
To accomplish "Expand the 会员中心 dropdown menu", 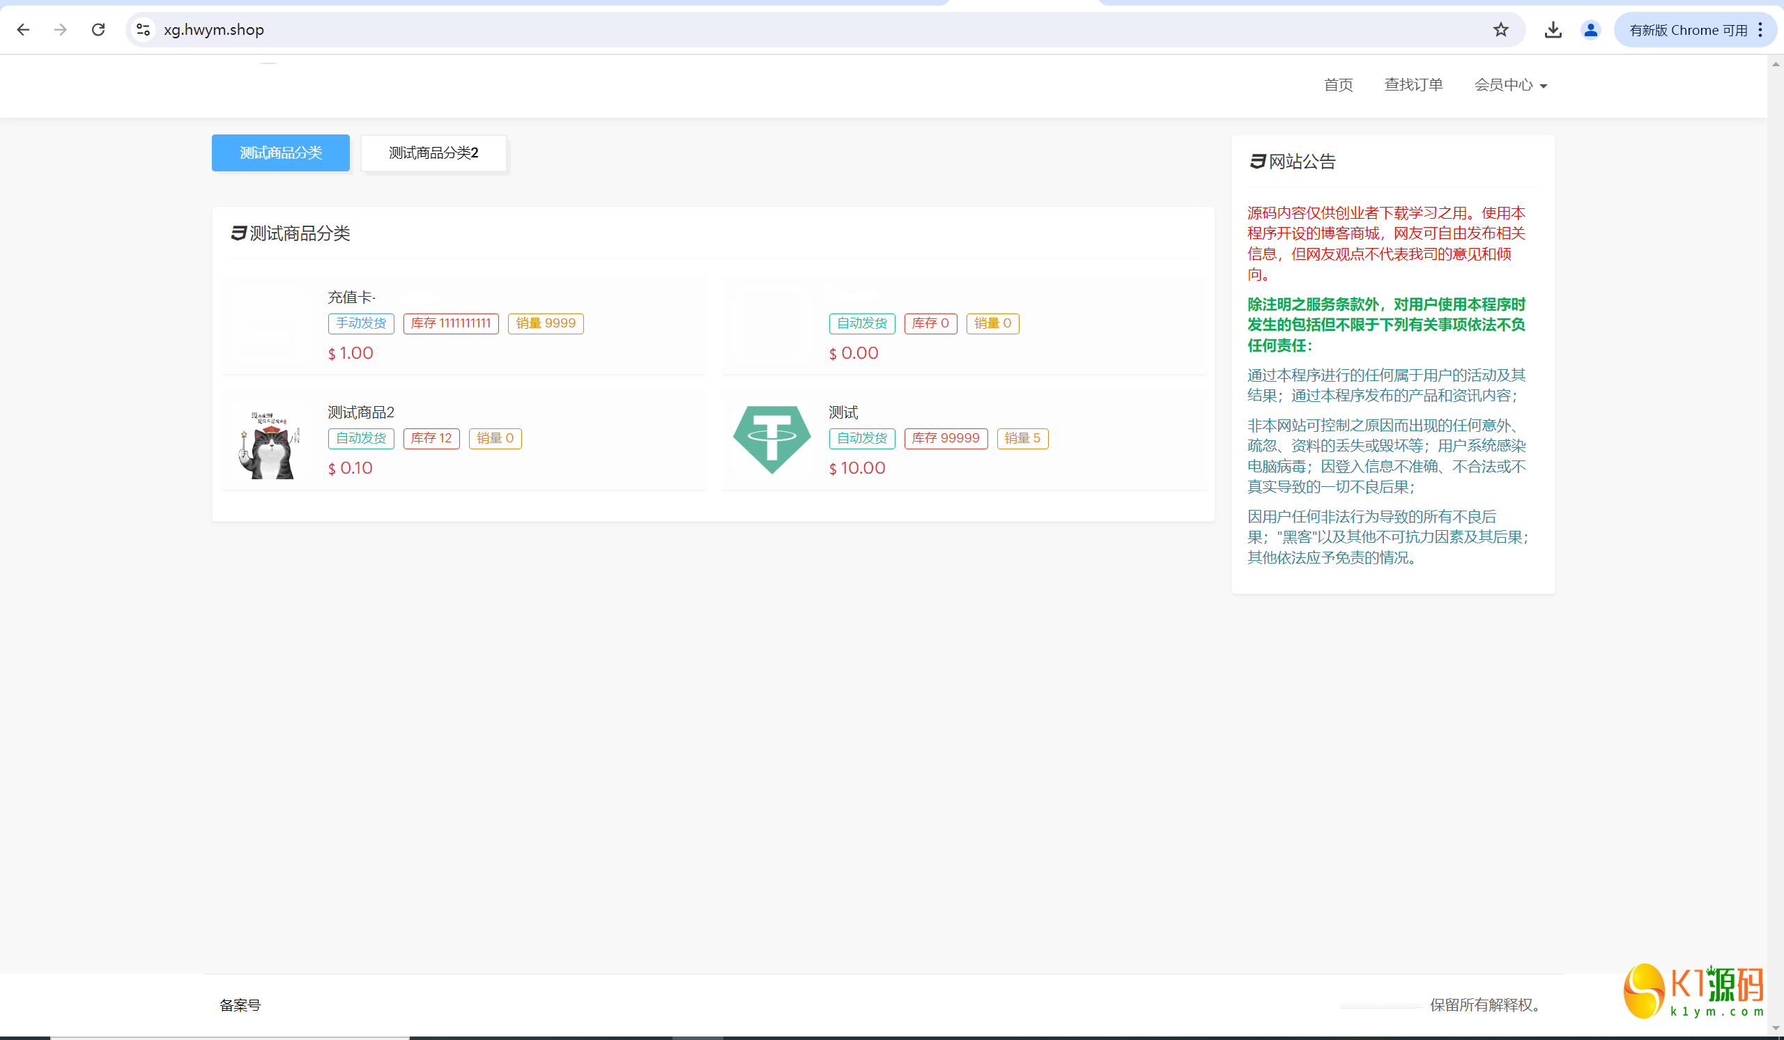I will (1511, 85).
